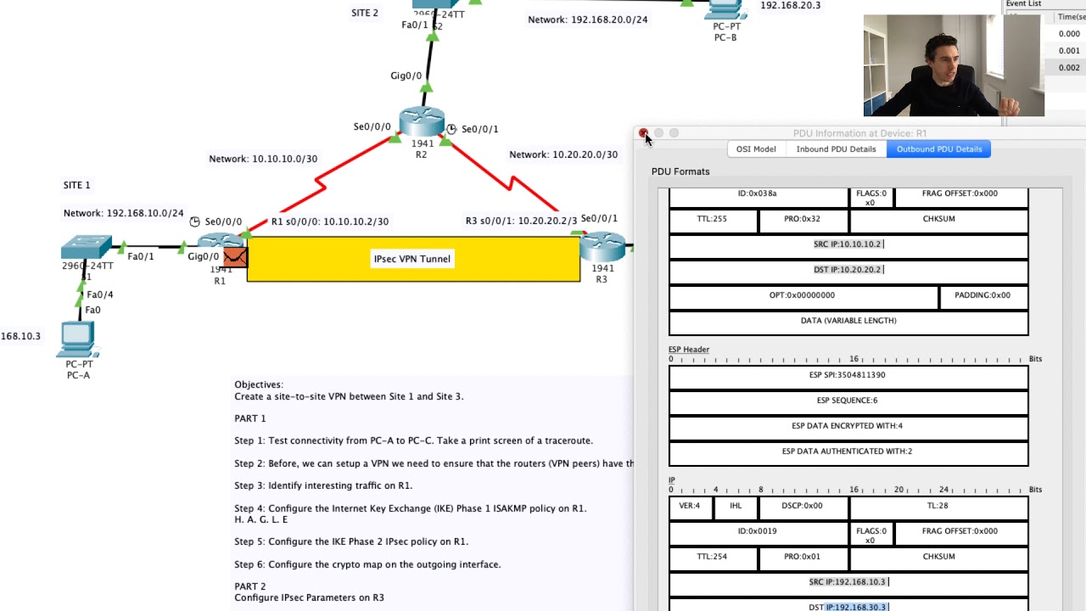This screenshot has width=1086, height=611.
Task: Click the ID:0x038a field
Action: [759, 197]
